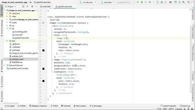Click the white swatch beside backgroundColor

[43, 66]
